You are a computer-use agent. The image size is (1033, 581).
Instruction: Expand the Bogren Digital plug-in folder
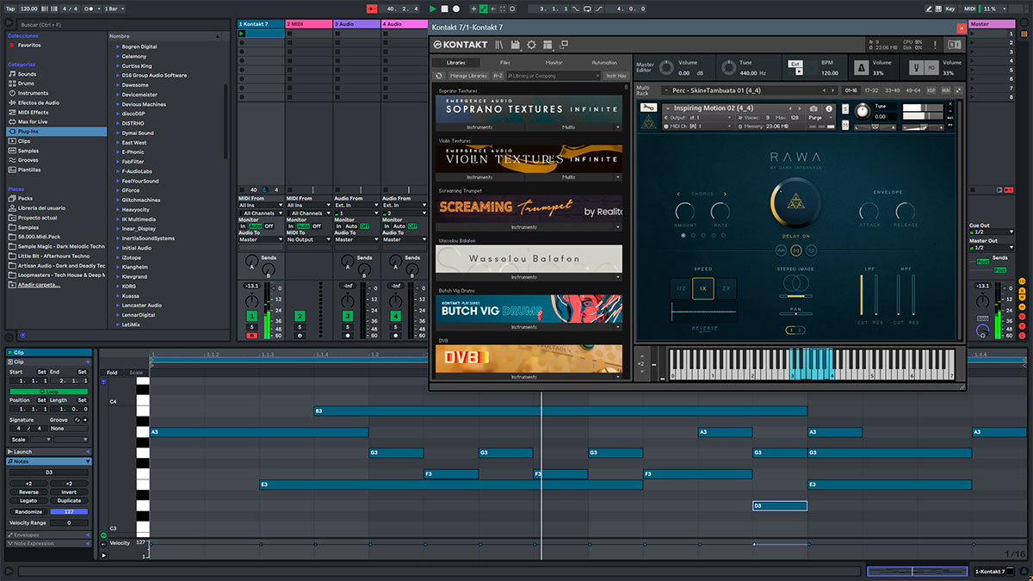coord(118,46)
